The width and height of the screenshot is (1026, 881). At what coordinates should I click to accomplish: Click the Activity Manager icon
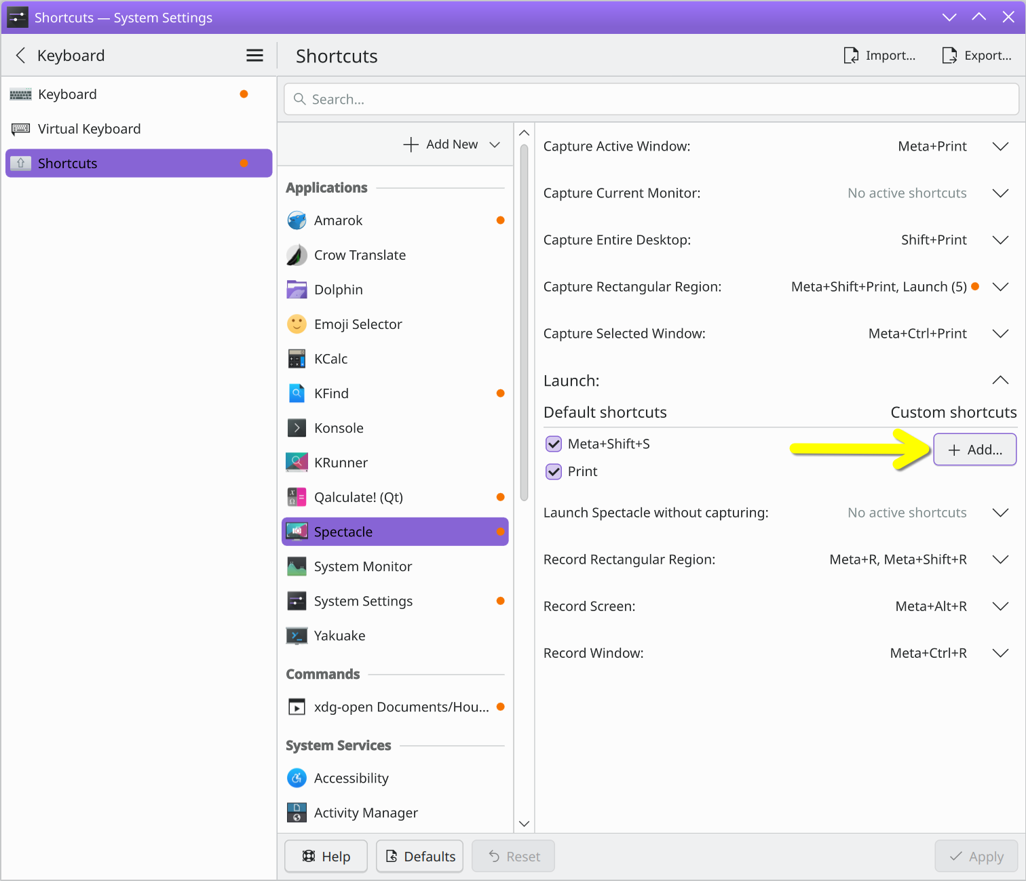point(297,813)
